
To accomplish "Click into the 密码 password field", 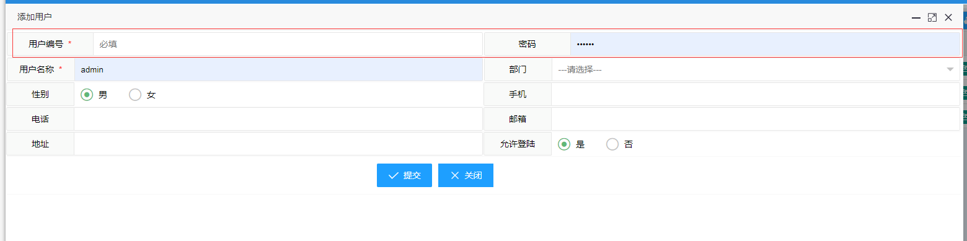I will pyautogui.click(x=765, y=44).
